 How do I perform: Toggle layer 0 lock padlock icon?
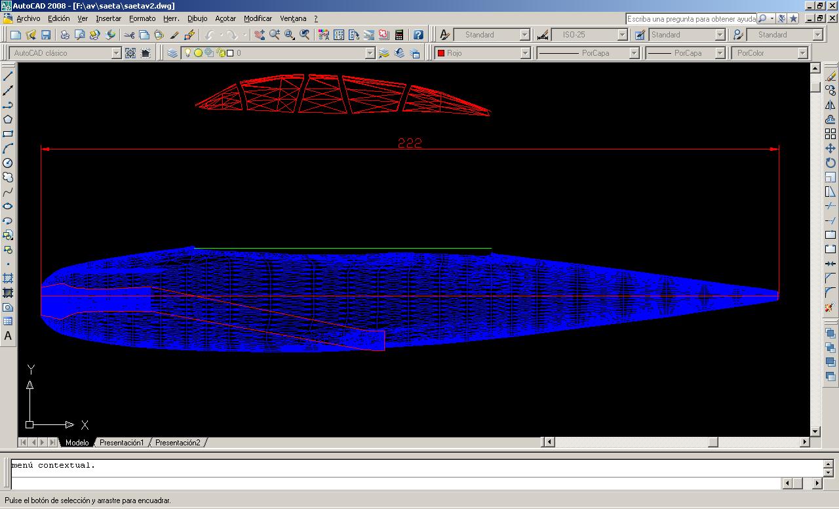221,53
